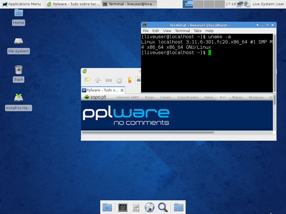This screenshot has height=214, width=286.
Task: Bookmark the page in Midori
Action: 130,80
